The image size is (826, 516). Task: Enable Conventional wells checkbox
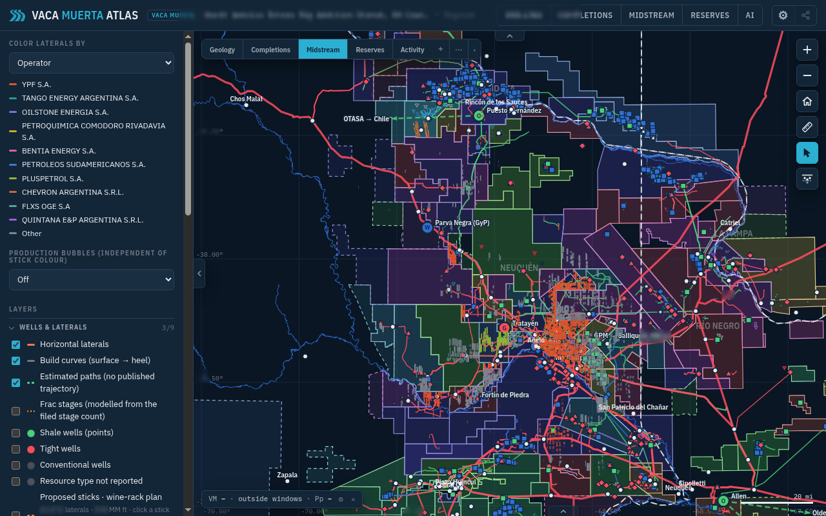point(16,465)
